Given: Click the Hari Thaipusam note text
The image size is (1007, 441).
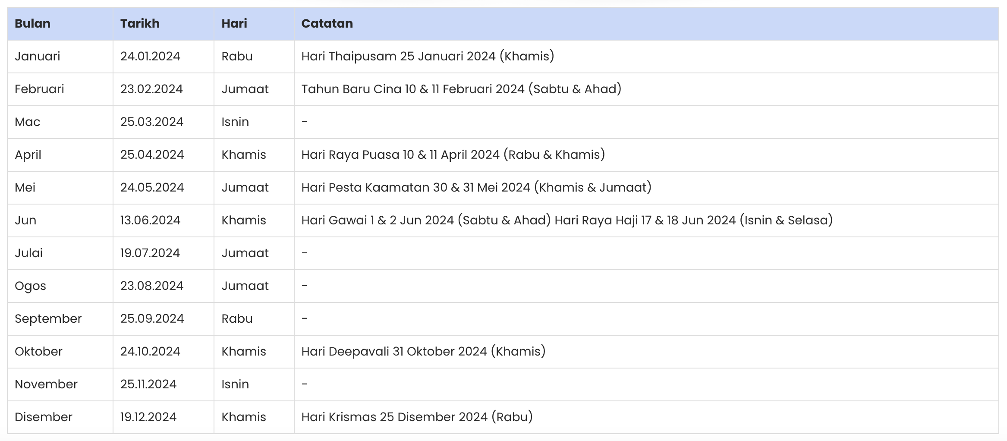Looking at the screenshot, I should 428,56.
